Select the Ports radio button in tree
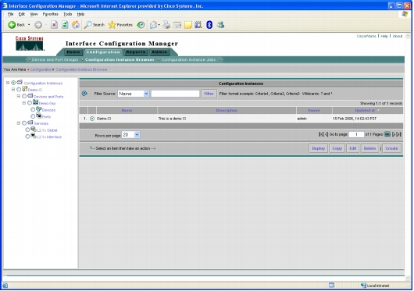This screenshot has width=414, height=291. pos(33,116)
